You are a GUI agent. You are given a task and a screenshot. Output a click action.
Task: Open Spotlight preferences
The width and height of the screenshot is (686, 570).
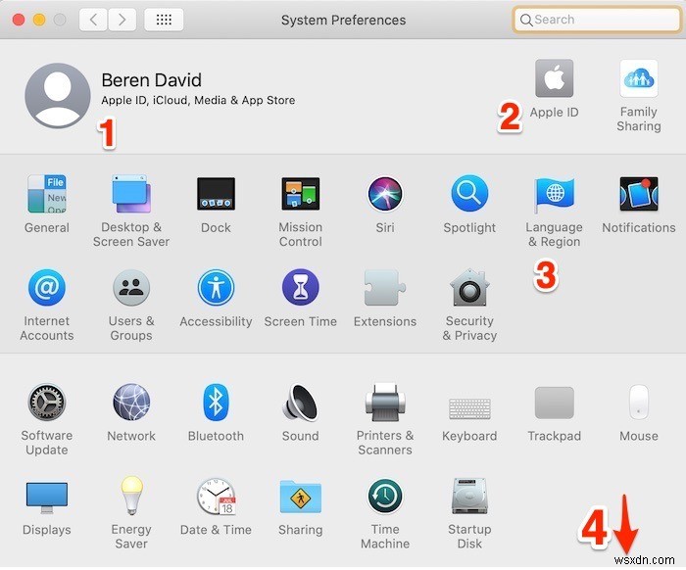click(x=469, y=193)
